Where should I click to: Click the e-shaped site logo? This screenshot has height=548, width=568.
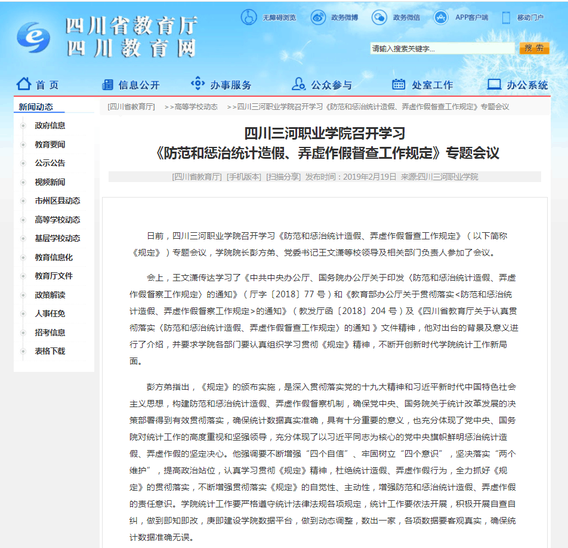click(34, 38)
